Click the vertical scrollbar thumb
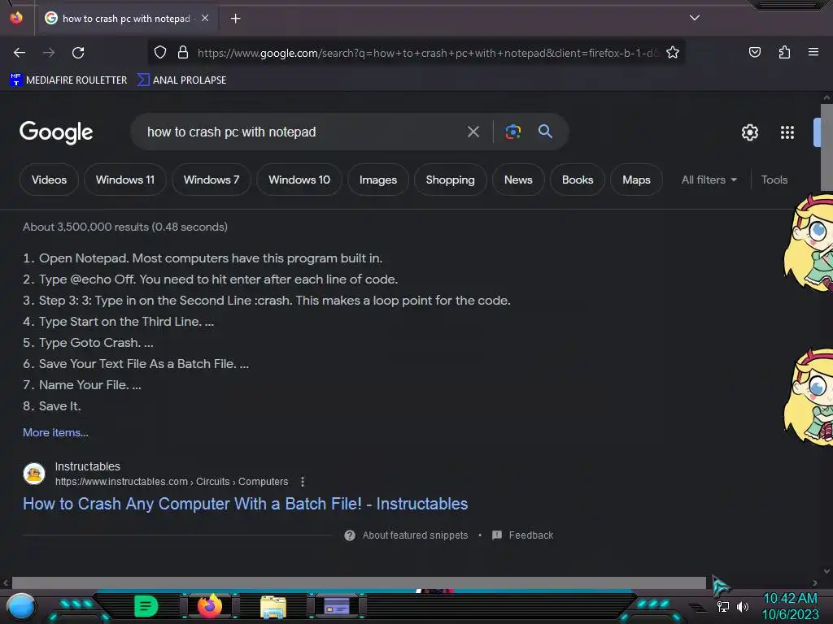833x624 pixels. click(x=826, y=148)
